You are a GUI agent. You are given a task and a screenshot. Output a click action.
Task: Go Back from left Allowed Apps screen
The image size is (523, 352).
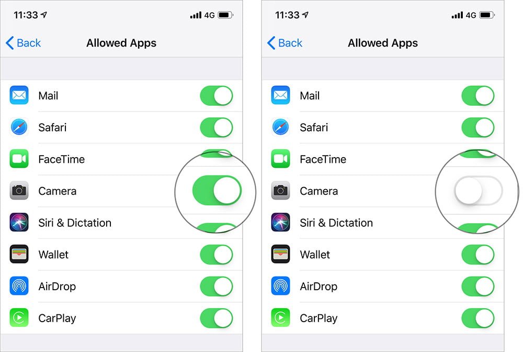24,43
